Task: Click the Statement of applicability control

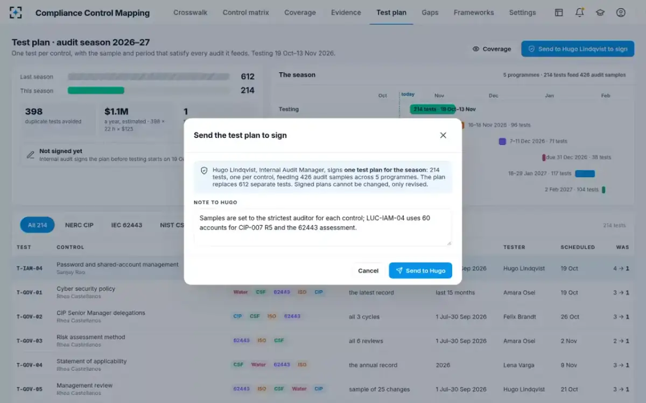Action: 92,361
